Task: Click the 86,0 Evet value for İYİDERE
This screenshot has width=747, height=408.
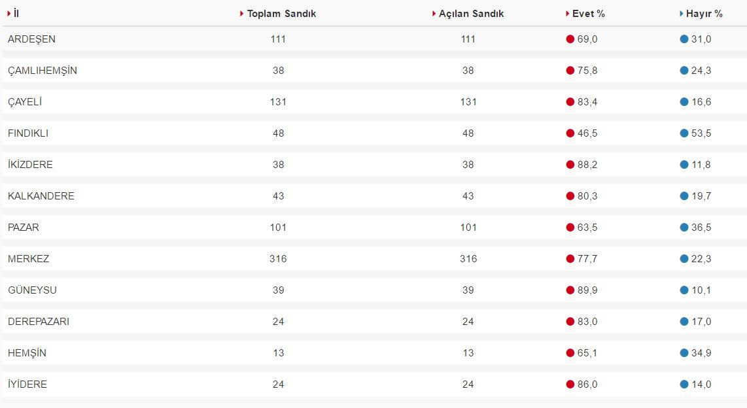Action: [587, 384]
